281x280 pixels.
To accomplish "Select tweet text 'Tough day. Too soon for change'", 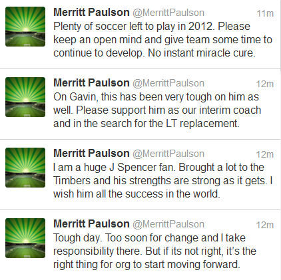I will [154, 251].
